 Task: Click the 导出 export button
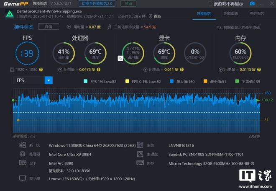coord(128,3)
